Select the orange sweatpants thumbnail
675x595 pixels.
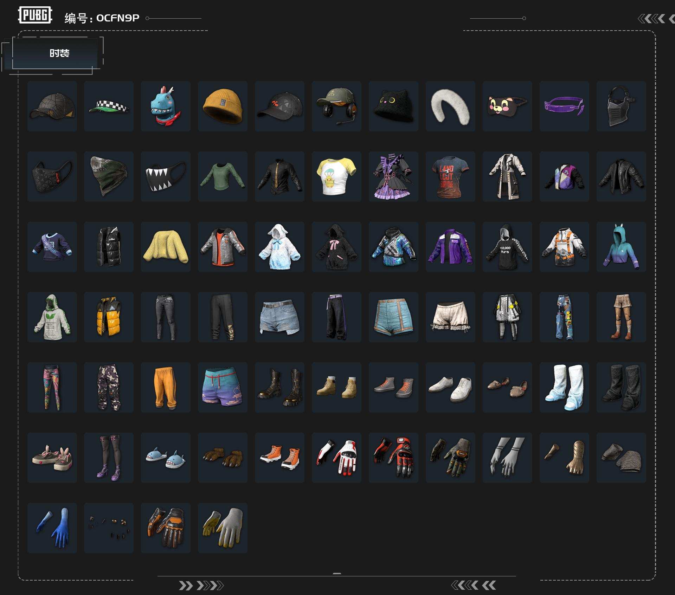click(x=166, y=387)
